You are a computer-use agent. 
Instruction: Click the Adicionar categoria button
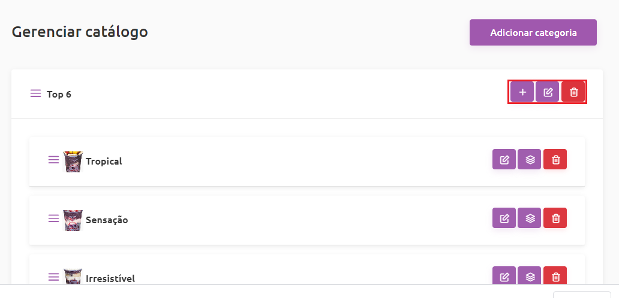[533, 33]
